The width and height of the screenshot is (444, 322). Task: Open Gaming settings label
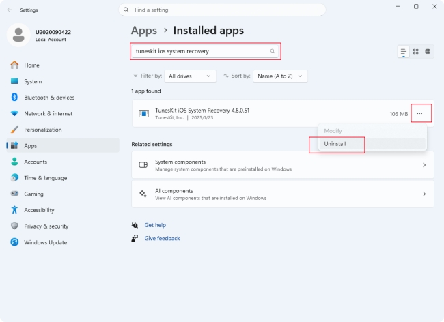point(33,194)
